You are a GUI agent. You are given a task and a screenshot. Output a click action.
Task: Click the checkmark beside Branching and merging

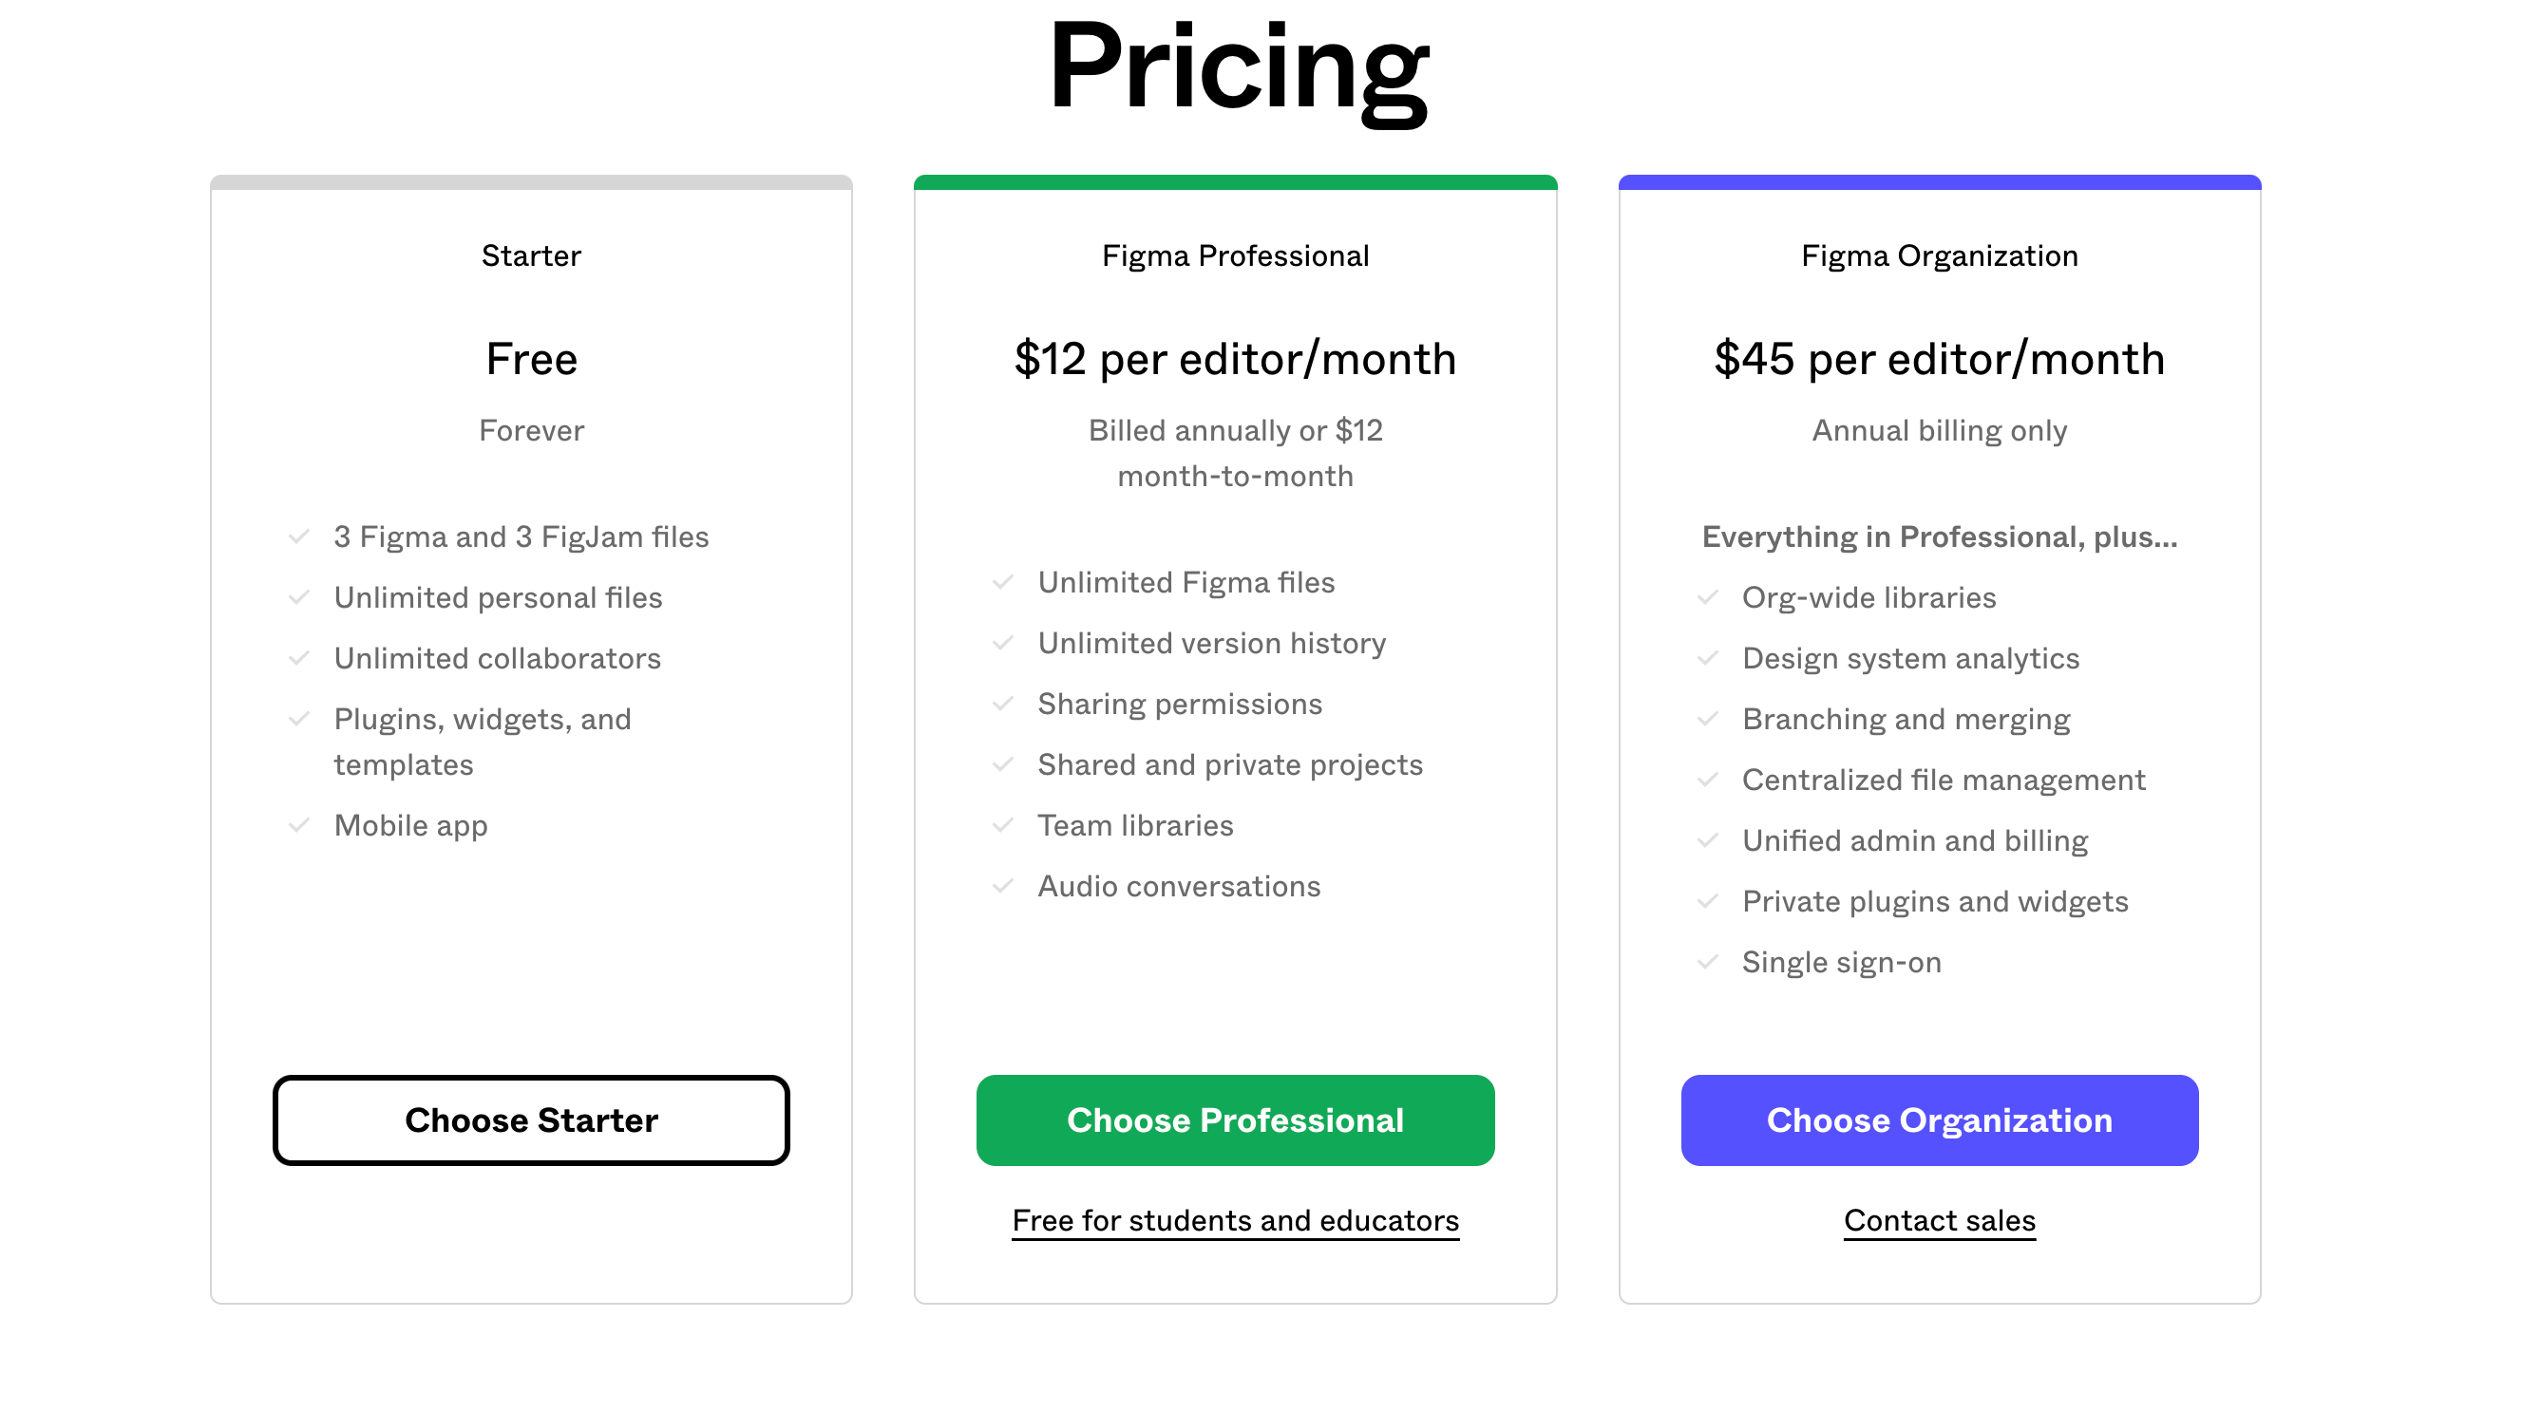pyautogui.click(x=1709, y=719)
